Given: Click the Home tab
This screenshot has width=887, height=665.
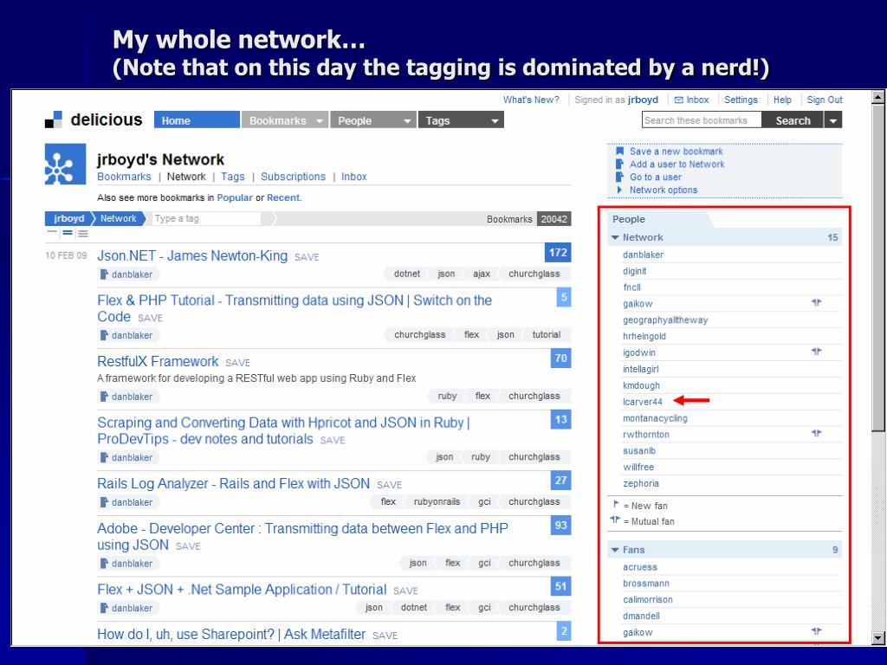Looking at the screenshot, I should point(197,120).
